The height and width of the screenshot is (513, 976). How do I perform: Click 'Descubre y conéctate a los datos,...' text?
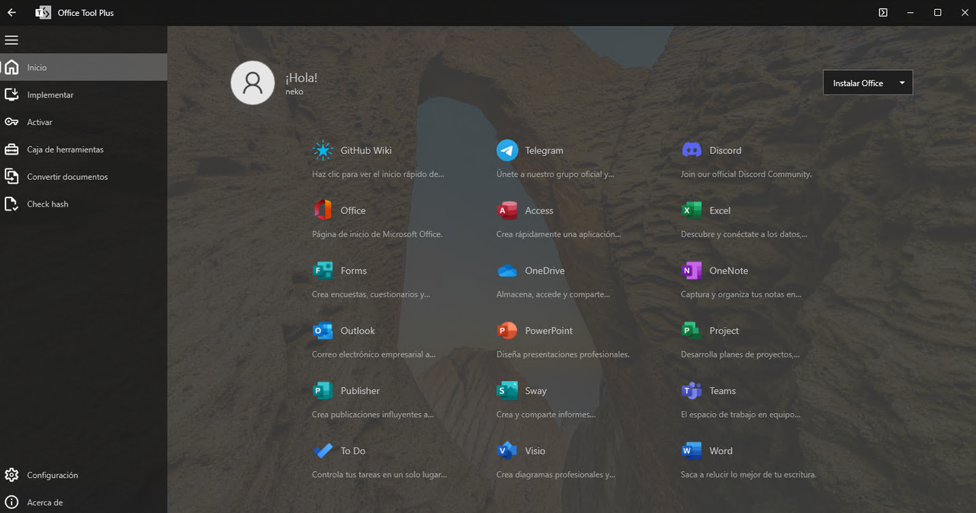[x=744, y=234]
